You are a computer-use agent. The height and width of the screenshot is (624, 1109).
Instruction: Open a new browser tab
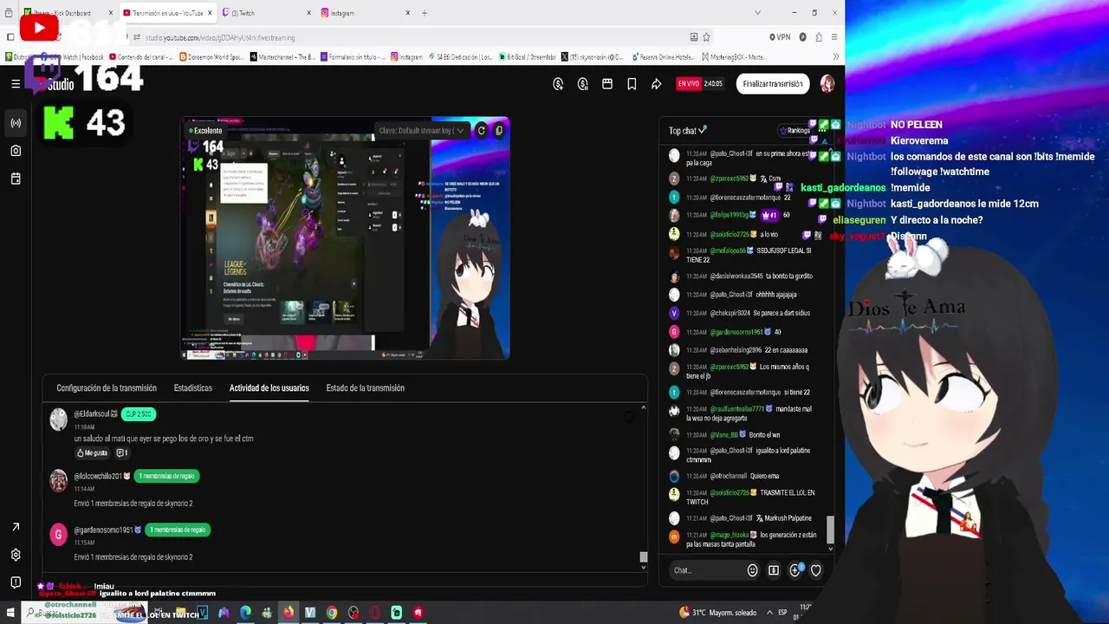425,13
